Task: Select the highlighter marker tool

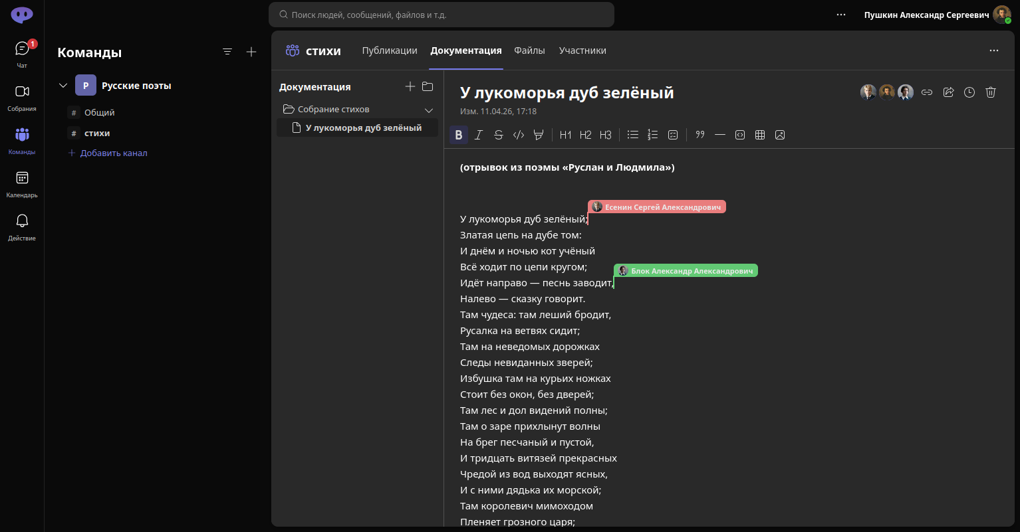Action: (539, 135)
